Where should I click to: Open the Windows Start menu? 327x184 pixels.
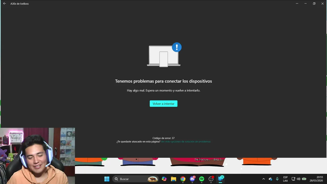(x=107, y=179)
